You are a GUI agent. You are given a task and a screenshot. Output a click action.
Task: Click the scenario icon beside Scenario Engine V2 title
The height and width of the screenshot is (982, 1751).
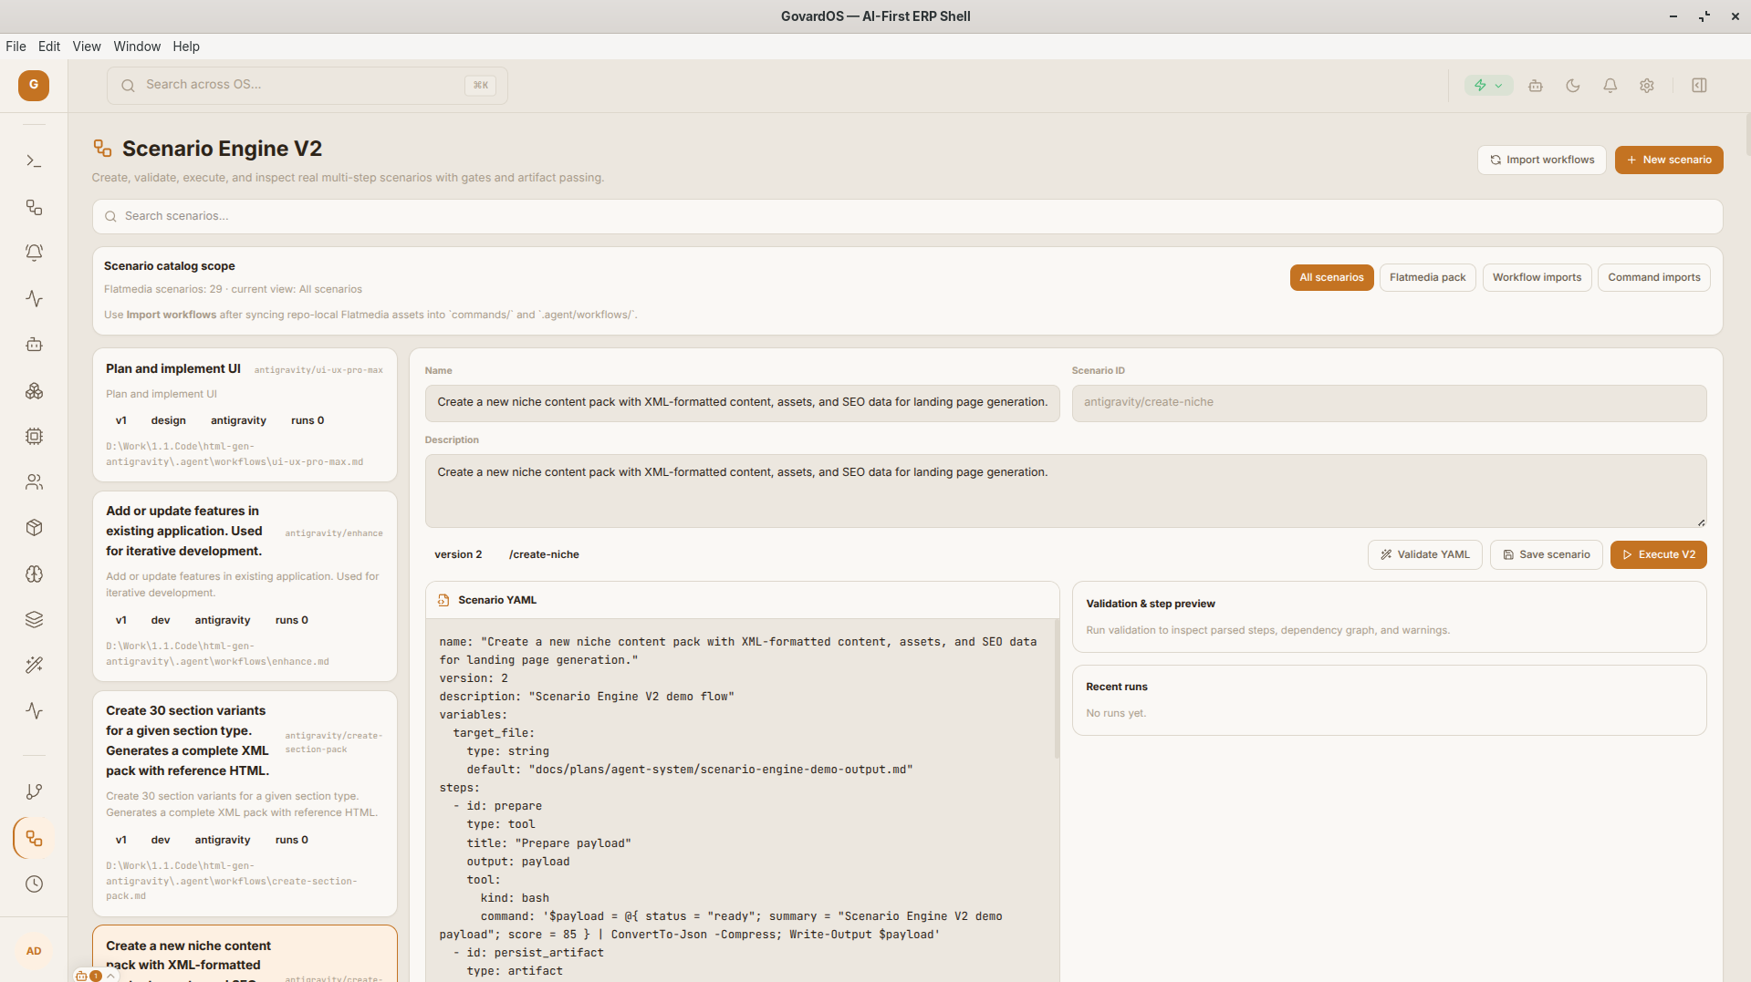pyautogui.click(x=102, y=149)
